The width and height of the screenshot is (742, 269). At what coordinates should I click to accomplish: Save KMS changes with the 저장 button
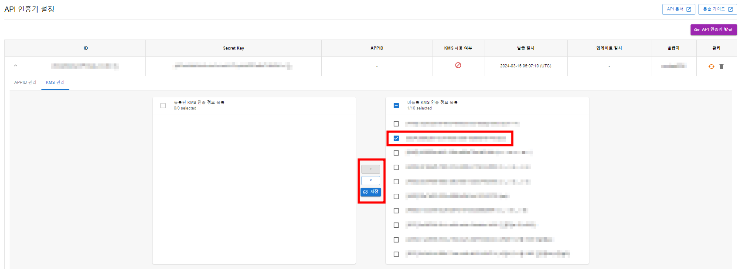click(x=371, y=192)
